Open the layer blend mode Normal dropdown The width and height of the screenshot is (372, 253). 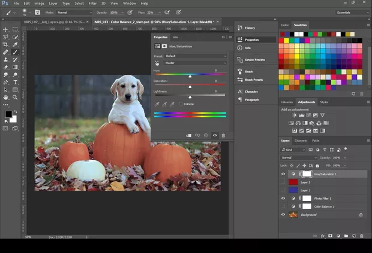click(298, 158)
